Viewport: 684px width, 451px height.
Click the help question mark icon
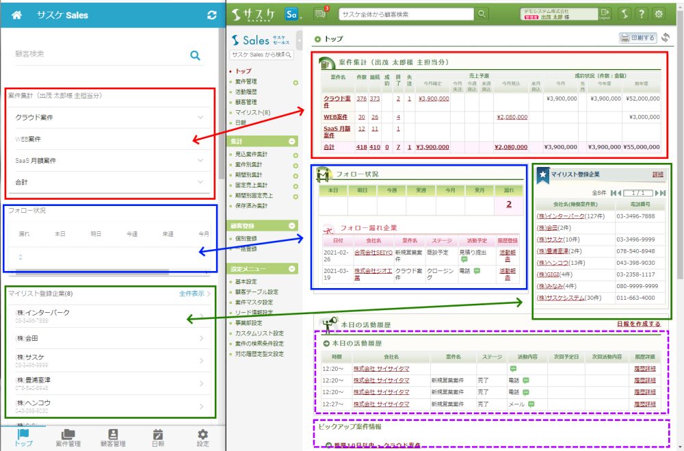(x=642, y=14)
